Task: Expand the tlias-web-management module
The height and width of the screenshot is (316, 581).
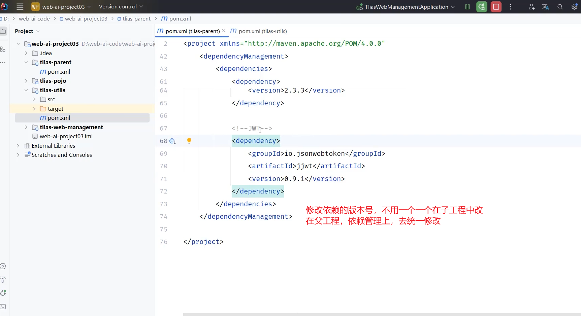Action: [x=26, y=127]
